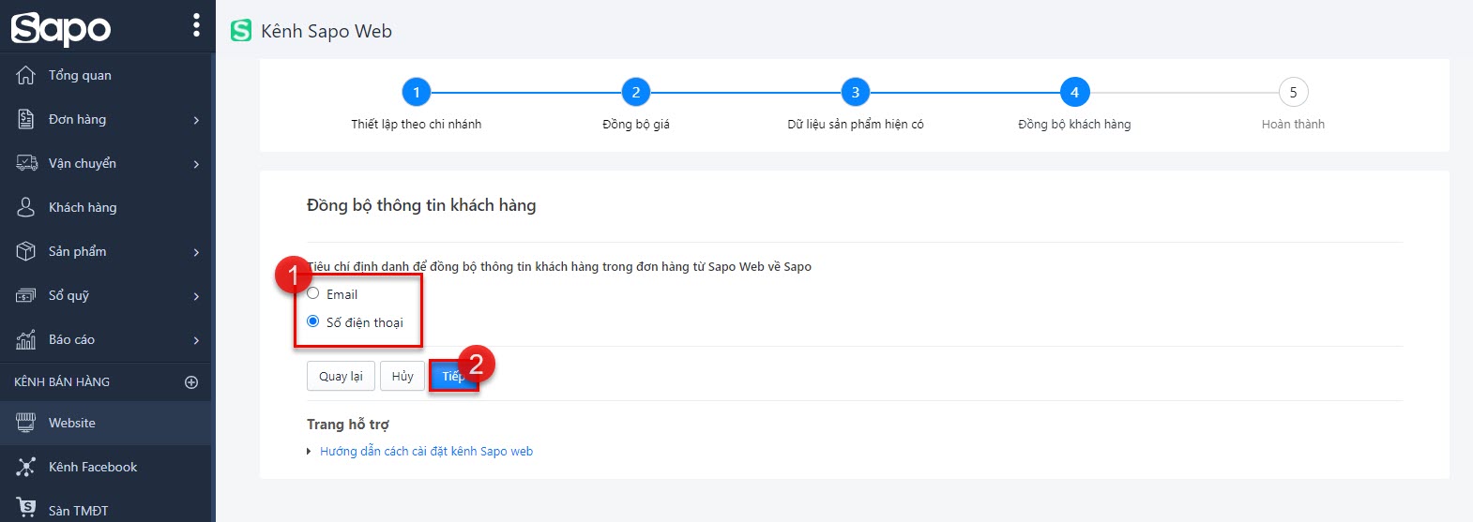
Task: Go to step 3 Dữ liệu sản phẩm hiện có
Action: click(856, 105)
